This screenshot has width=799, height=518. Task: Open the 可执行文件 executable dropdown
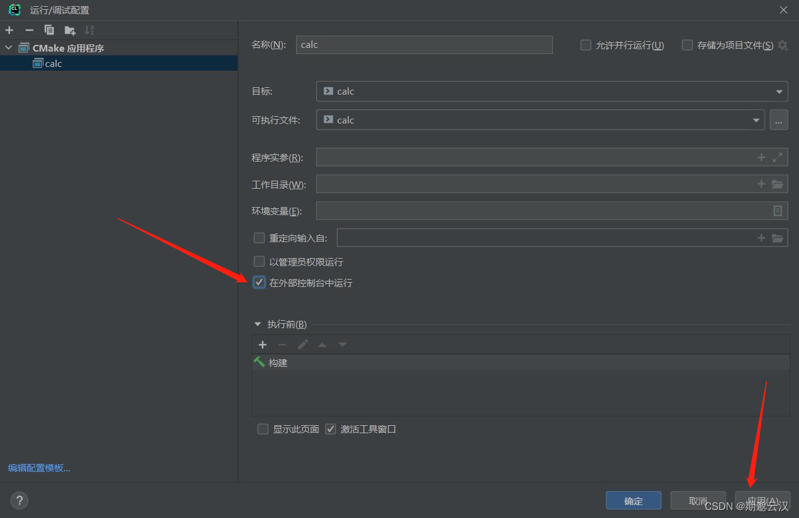click(x=540, y=120)
